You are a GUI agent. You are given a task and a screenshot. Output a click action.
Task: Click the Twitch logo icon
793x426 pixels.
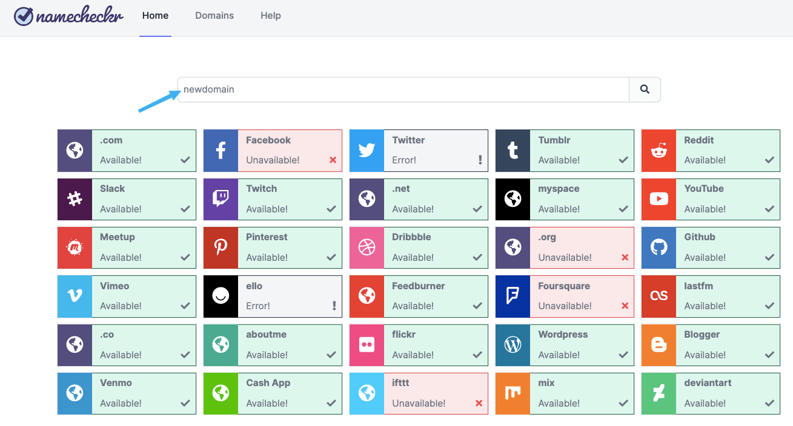click(x=221, y=199)
